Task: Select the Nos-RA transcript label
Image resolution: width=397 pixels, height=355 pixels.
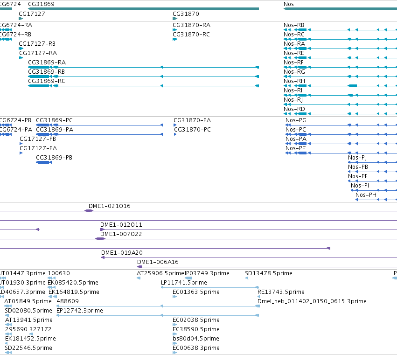Action: coord(294,44)
